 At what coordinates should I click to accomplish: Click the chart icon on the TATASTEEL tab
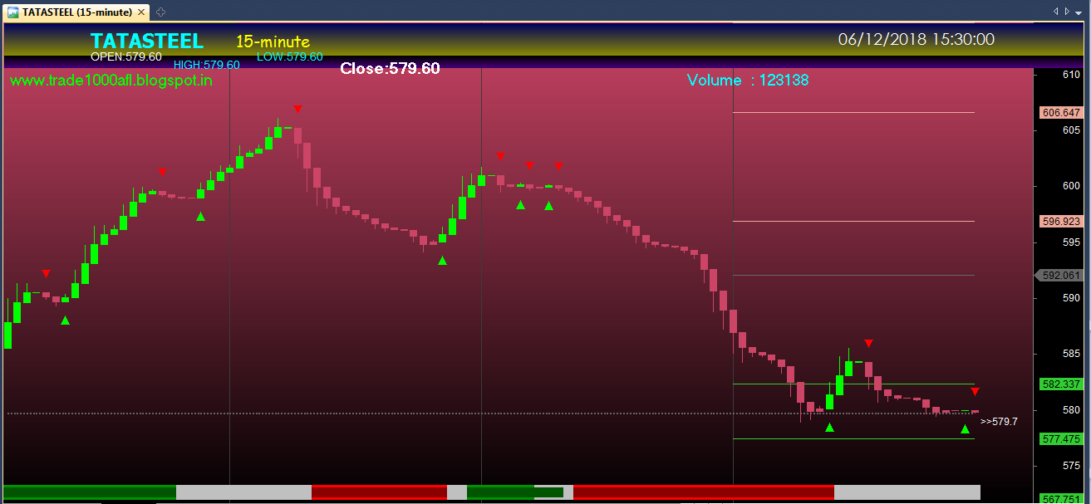click(x=12, y=12)
